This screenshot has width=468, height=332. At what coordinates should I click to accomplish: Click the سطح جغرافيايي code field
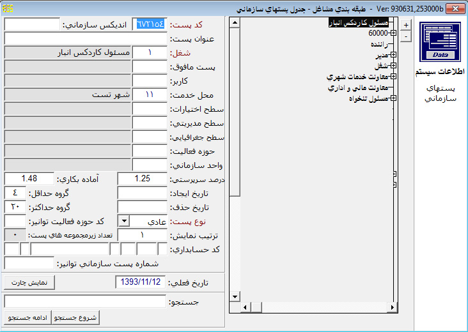pos(150,137)
